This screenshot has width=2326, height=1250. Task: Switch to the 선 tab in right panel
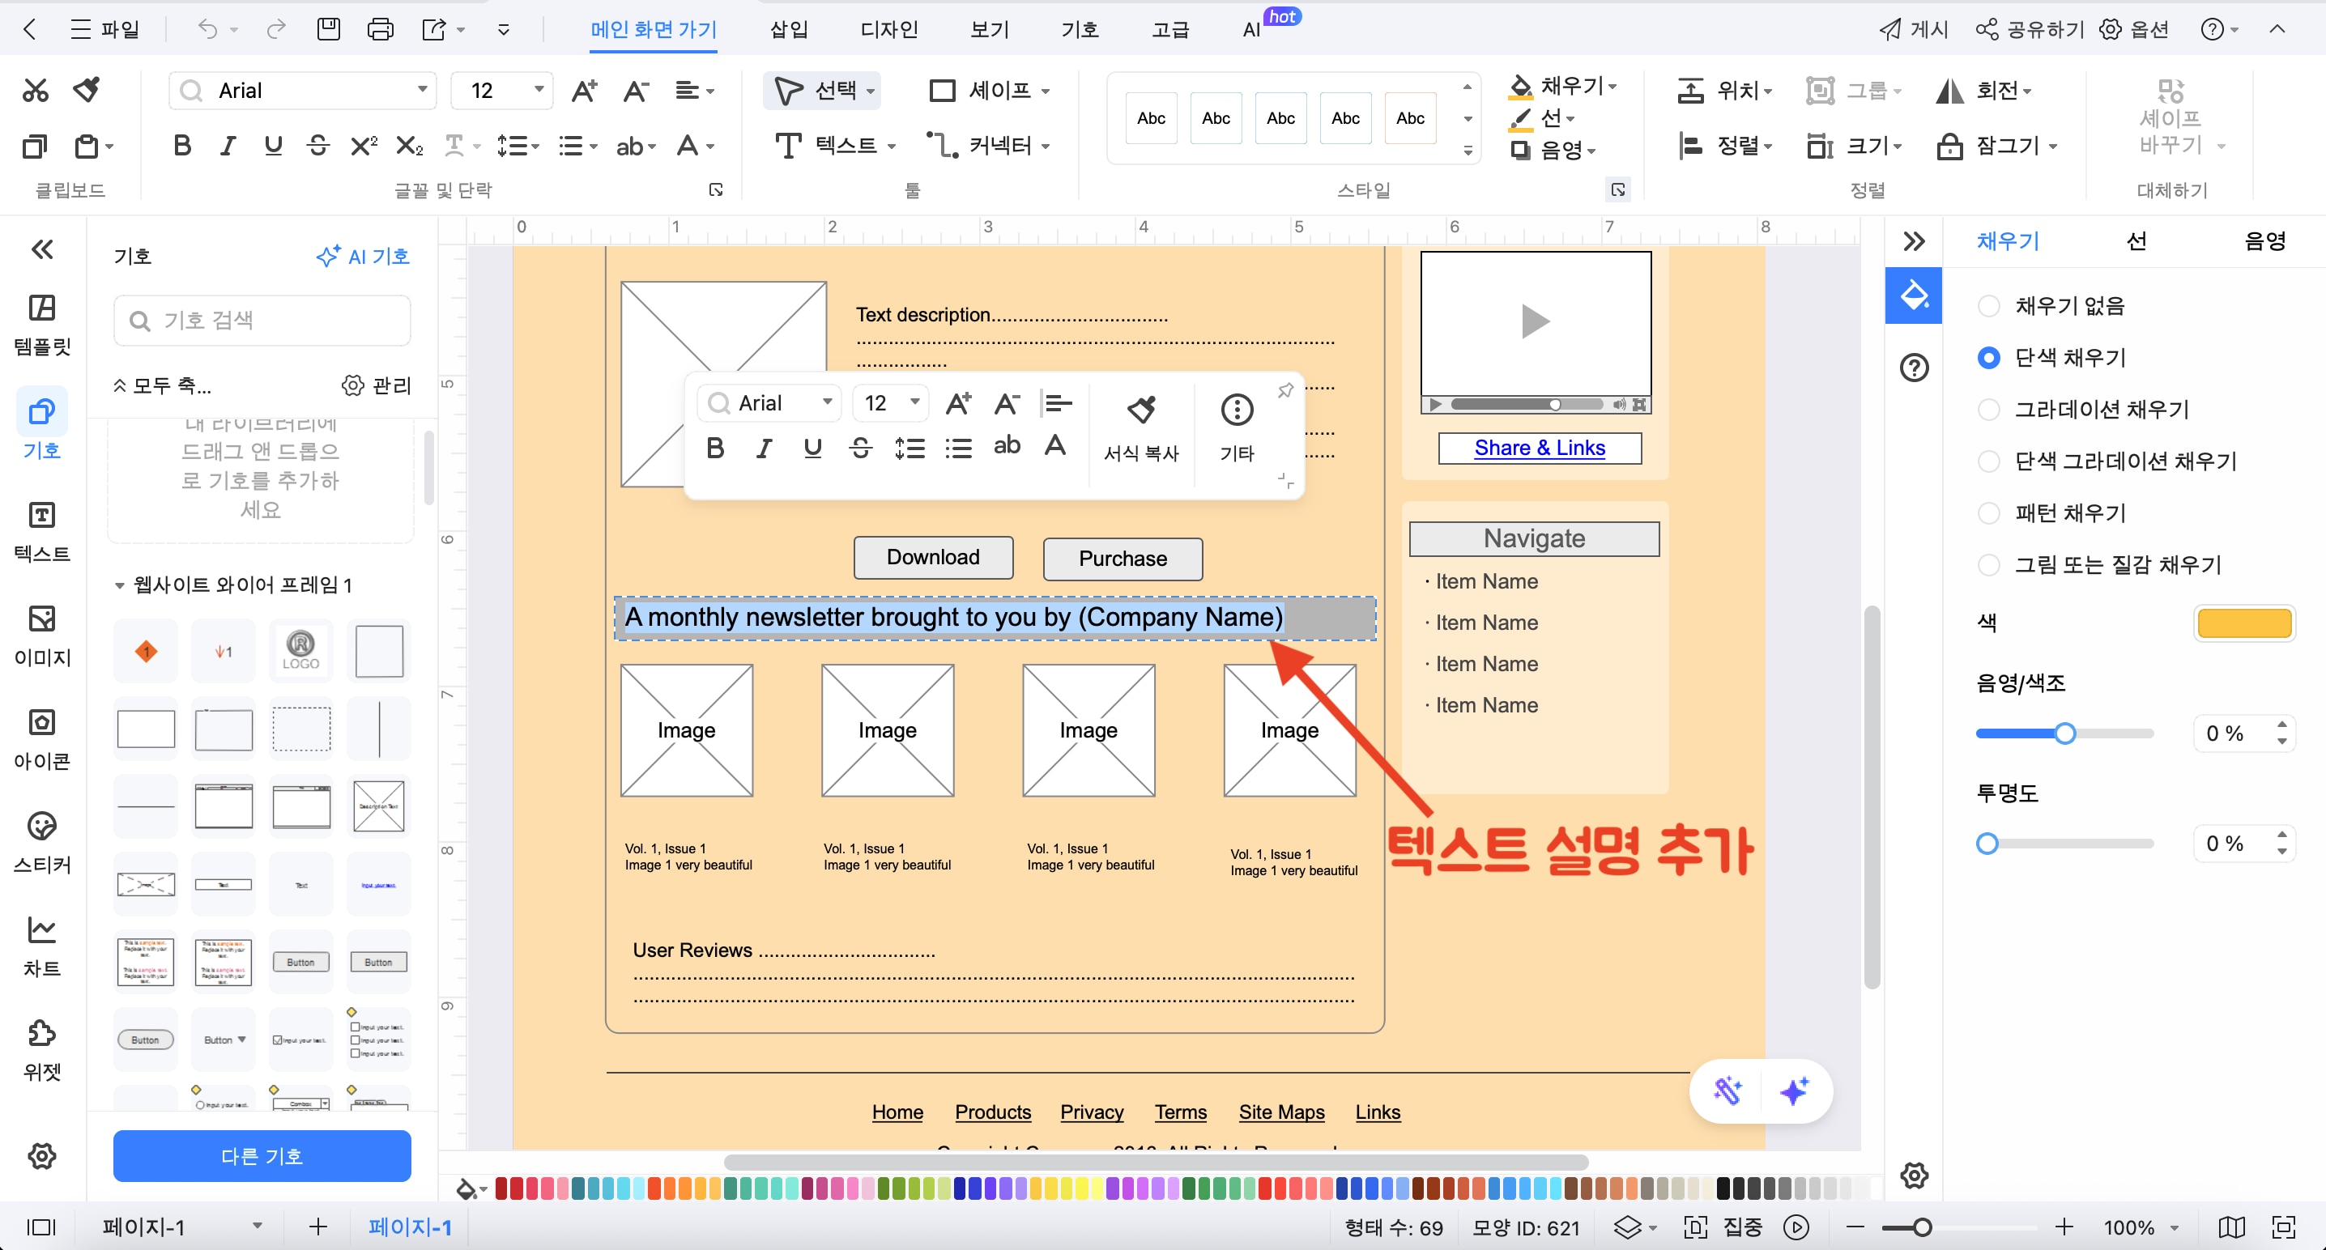2136,241
